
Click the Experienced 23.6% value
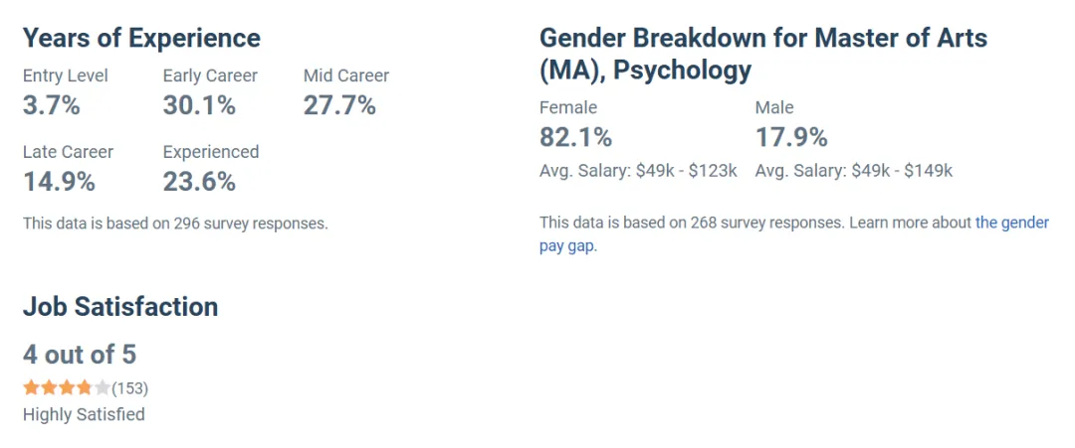[199, 181]
